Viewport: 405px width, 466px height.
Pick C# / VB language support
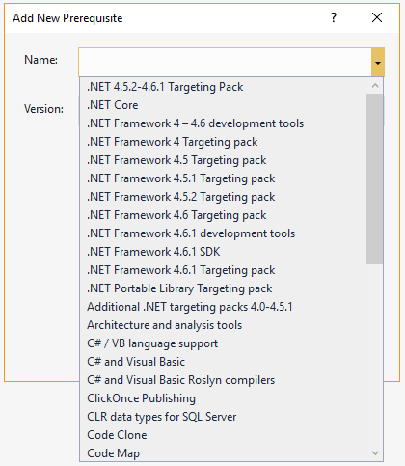[223, 343]
